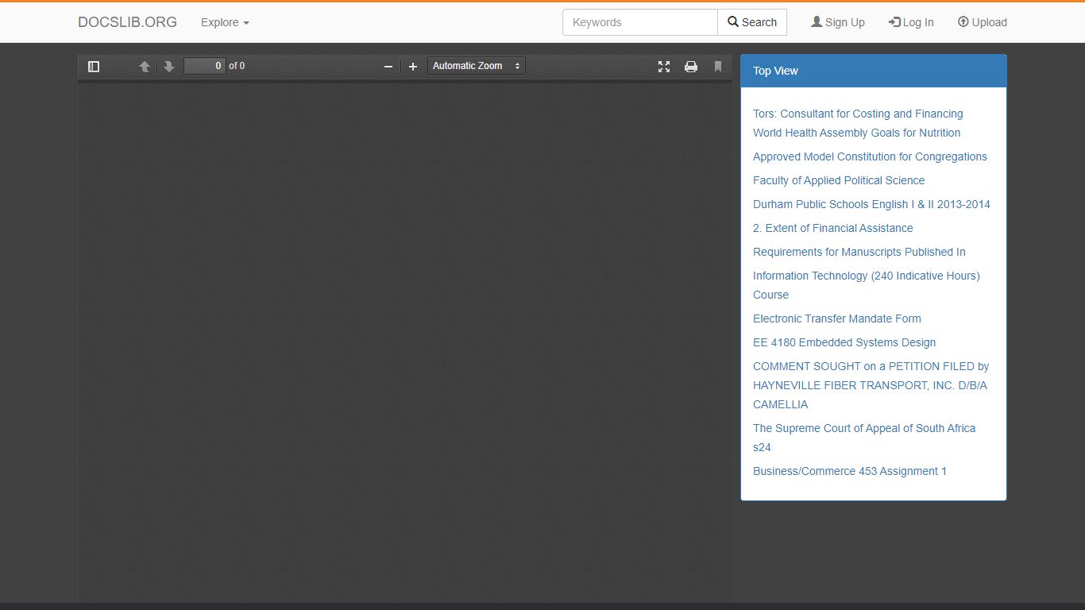The image size is (1085, 610).
Task: Open 'Information Technology (240 Indicative Hours) Course' link
Action: click(x=867, y=285)
